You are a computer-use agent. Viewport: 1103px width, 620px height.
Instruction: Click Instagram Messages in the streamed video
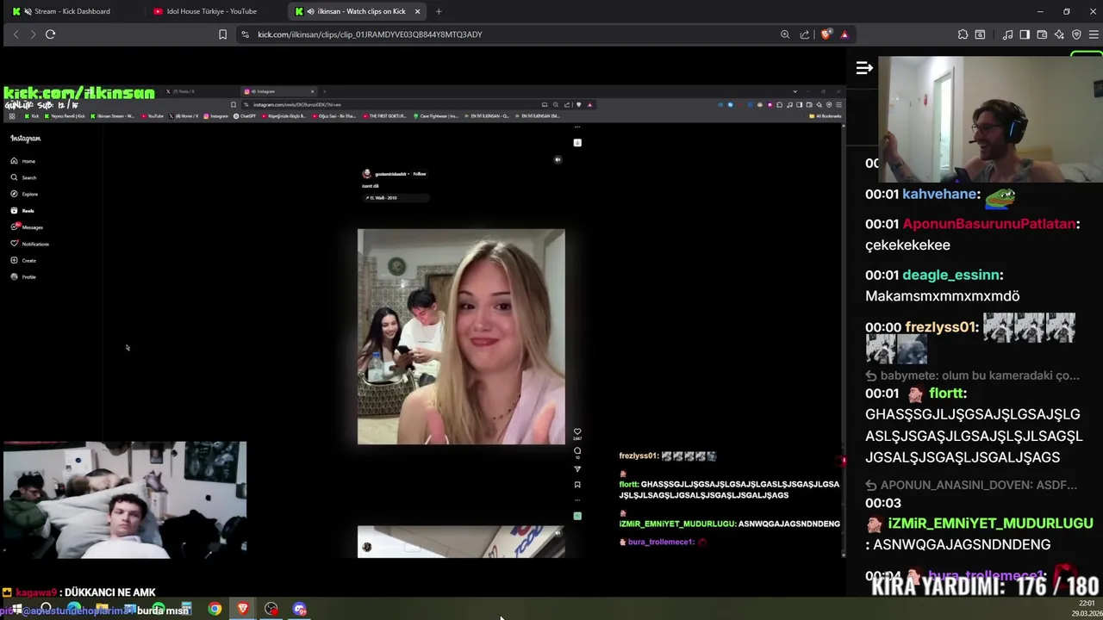click(x=27, y=227)
